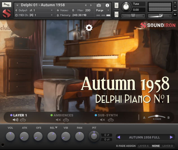This screenshot has height=150, width=178.
Task: Click the small black dot at bottom-left
Action: [3, 145]
